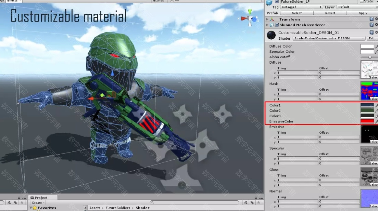Open help for Skinned Mesh Renderer

click(x=371, y=25)
